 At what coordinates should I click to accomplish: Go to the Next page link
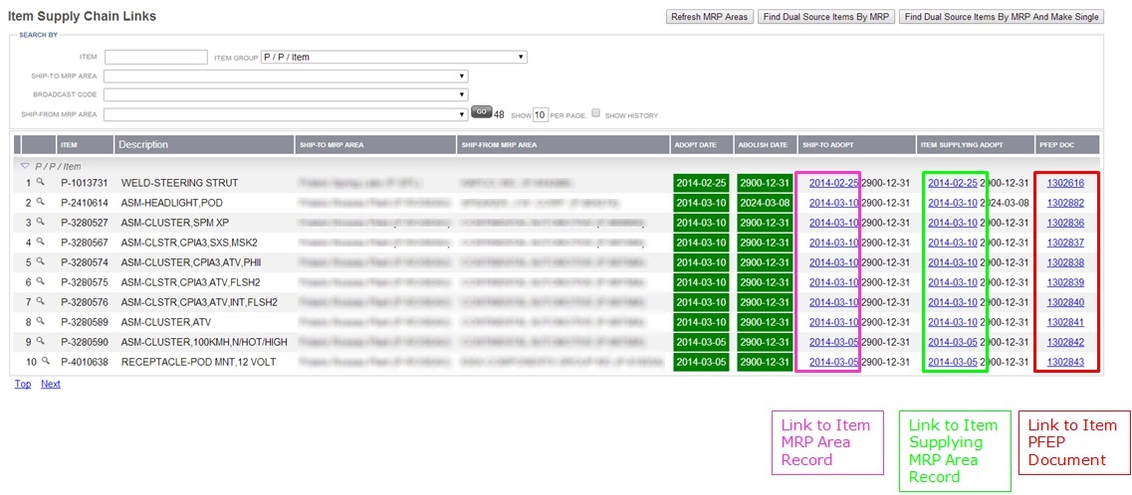(x=51, y=384)
